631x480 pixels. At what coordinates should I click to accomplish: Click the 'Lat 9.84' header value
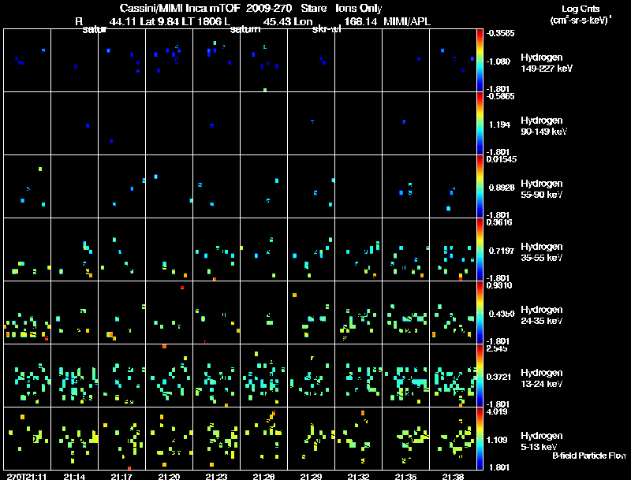(159, 21)
